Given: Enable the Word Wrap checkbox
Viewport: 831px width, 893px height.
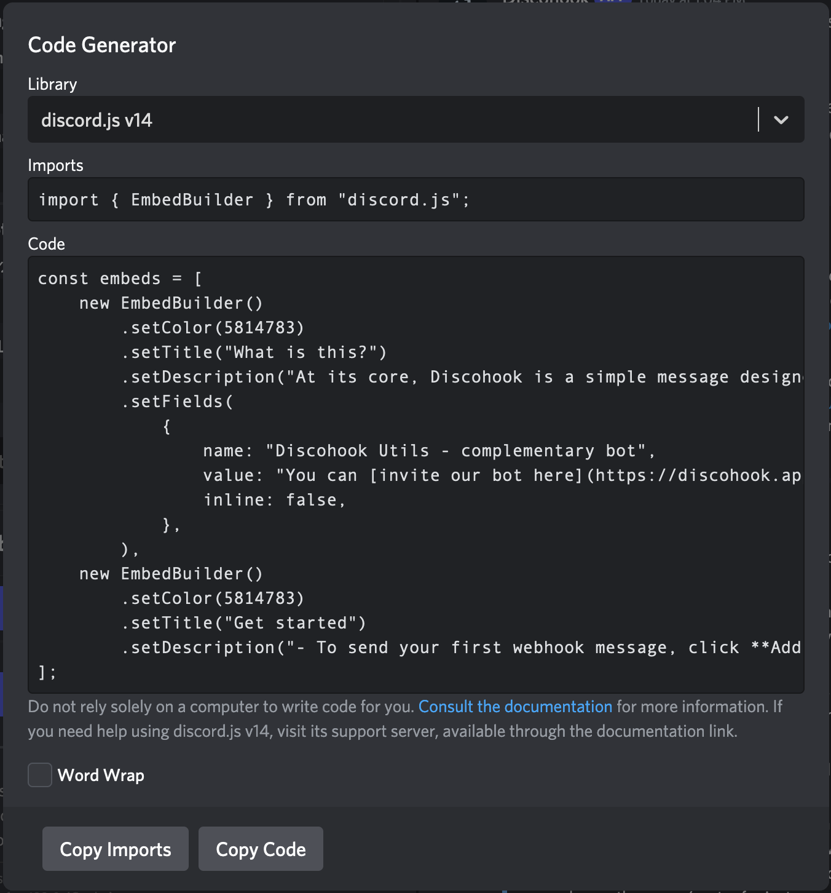Looking at the screenshot, I should 40,775.
